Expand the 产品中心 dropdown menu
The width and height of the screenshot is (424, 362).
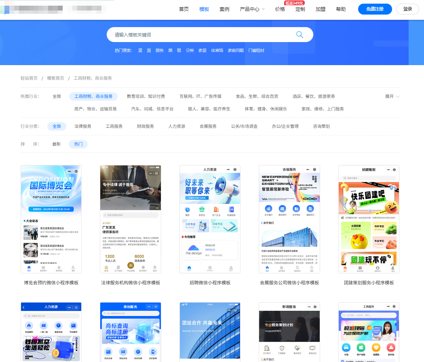(252, 9)
